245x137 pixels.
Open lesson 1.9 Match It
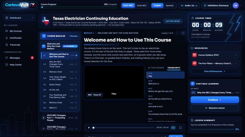[60, 108]
